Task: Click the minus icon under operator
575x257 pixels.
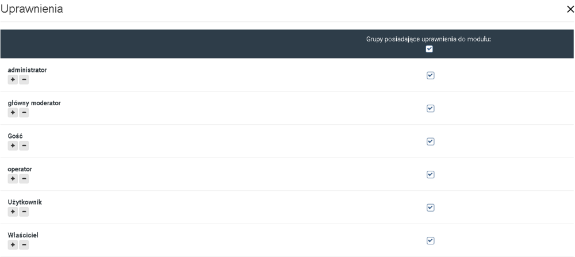Action: click(x=24, y=179)
